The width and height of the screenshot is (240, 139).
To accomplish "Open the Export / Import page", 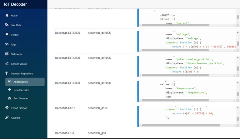I will (x=19, y=108).
